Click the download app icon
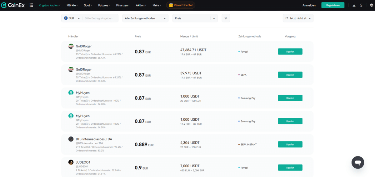Screen dimensions: 375x177 pos(354,5)
